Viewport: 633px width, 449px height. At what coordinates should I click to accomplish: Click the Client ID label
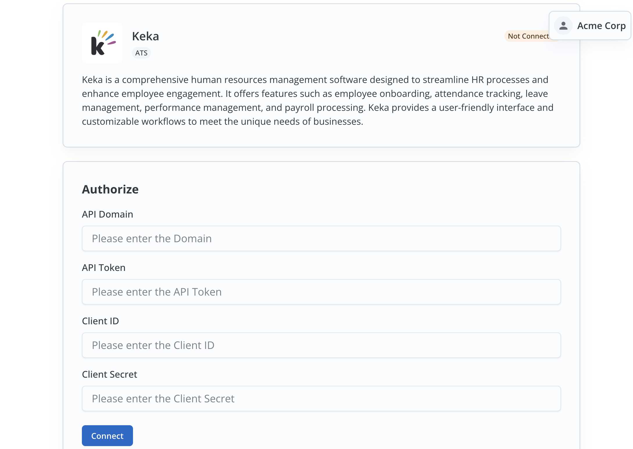coord(100,321)
